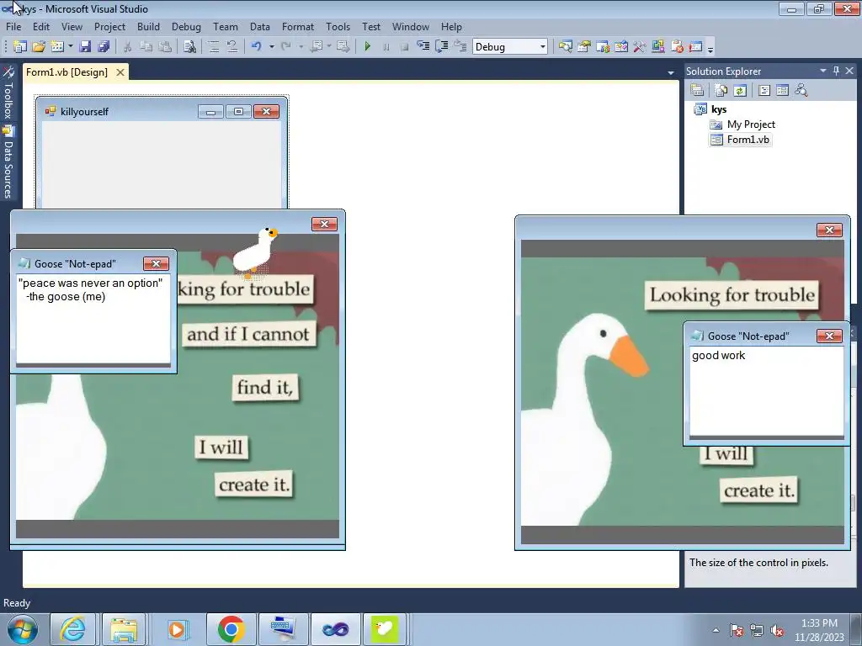Click the Refresh icon in Solution Explorer
The height and width of the screenshot is (646, 862).
tap(740, 90)
